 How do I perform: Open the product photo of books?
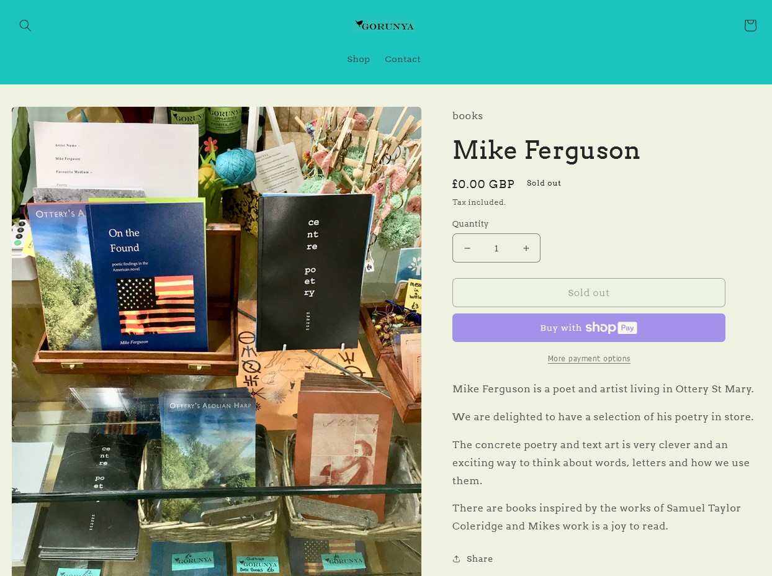(217, 341)
